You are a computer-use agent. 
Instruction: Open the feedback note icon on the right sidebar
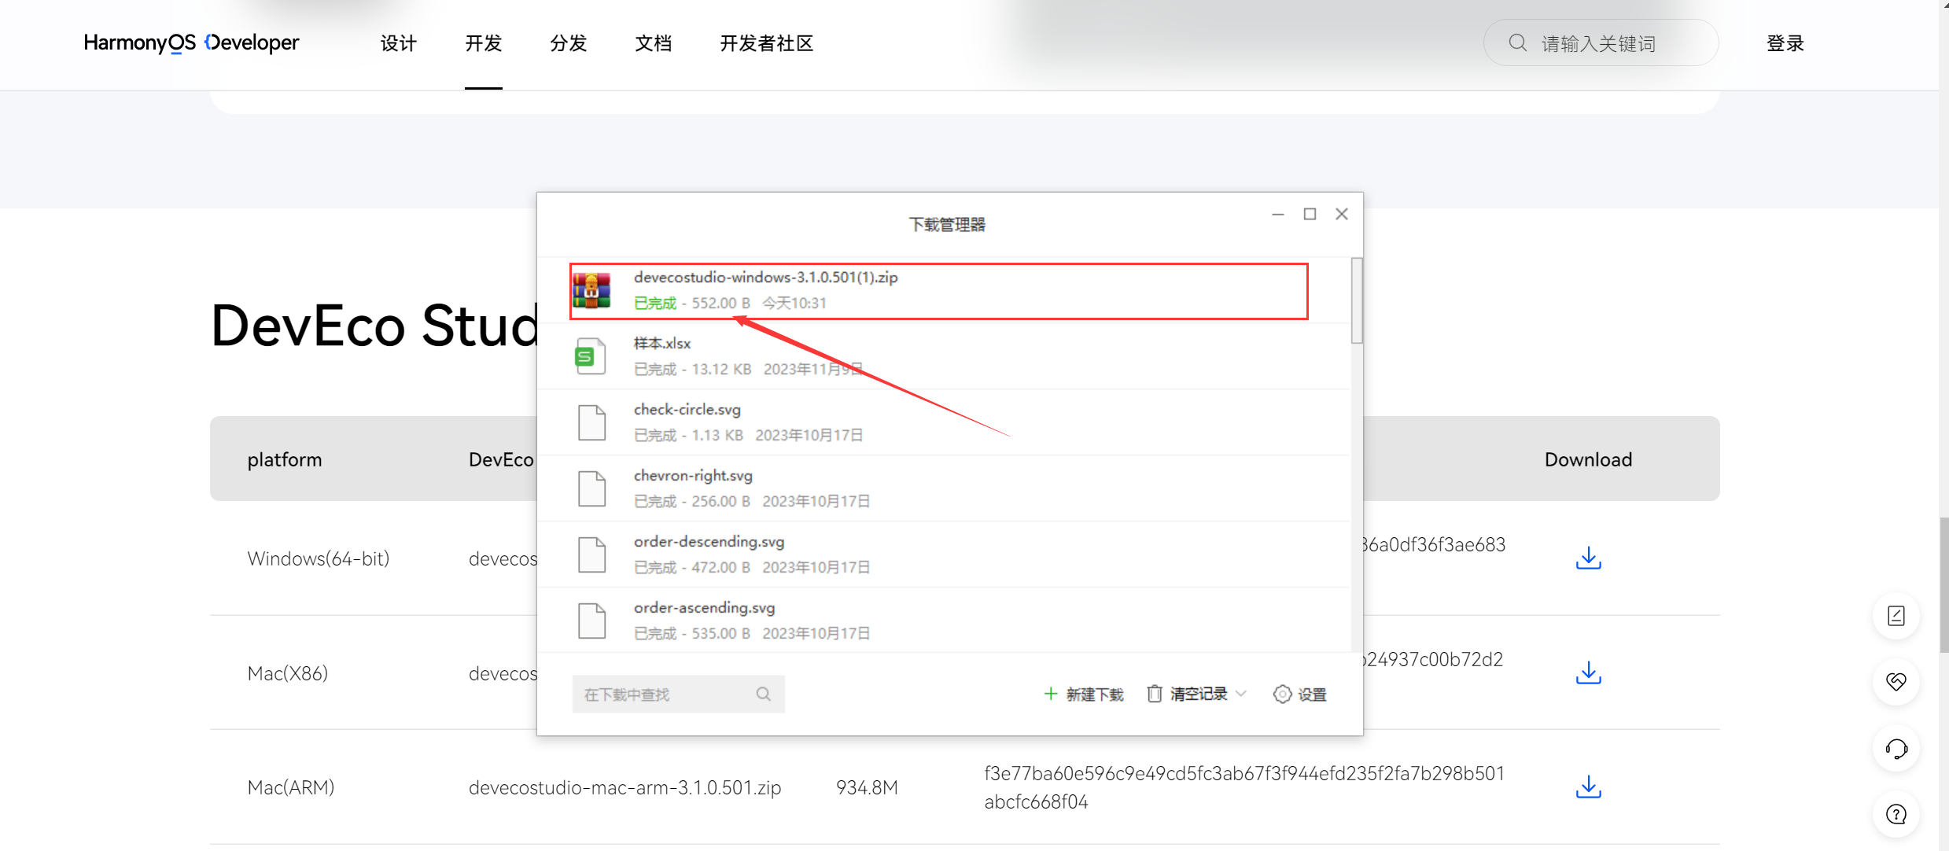[1896, 616]
